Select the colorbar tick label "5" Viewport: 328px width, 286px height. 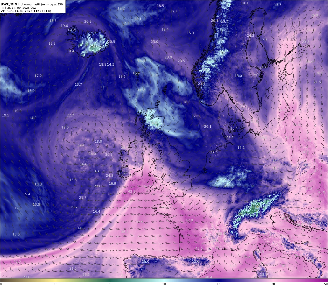click(x=109, y=284)
